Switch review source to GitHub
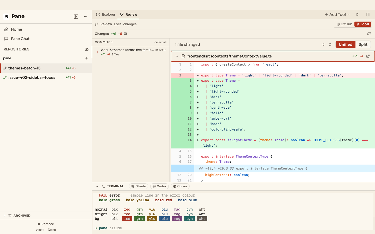 (x=344, y=24)
